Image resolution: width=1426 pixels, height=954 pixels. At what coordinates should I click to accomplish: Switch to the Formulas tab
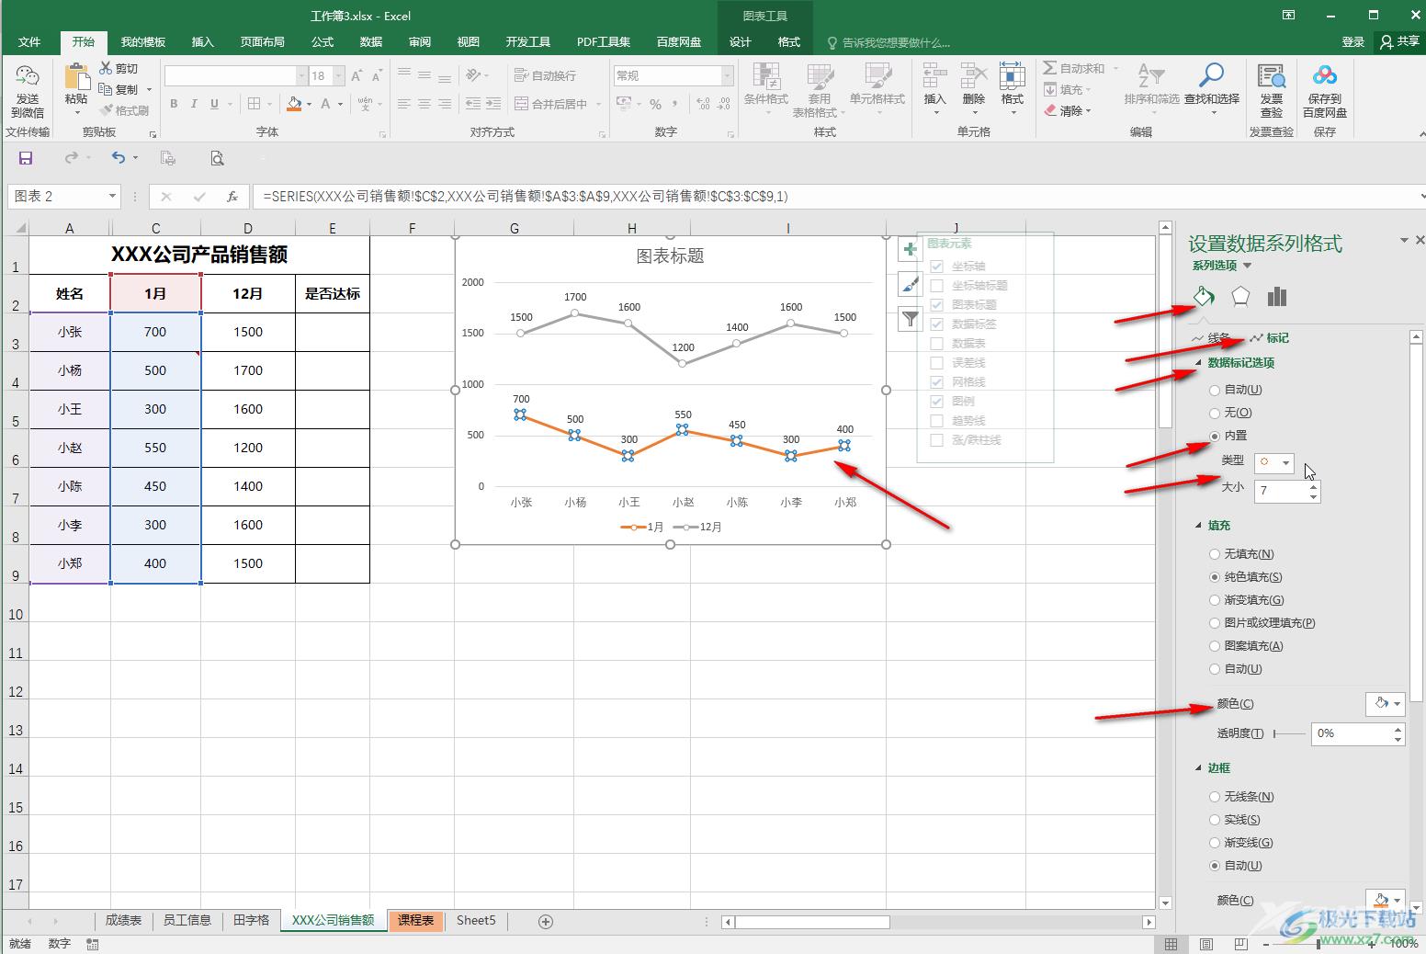point(323,42)
